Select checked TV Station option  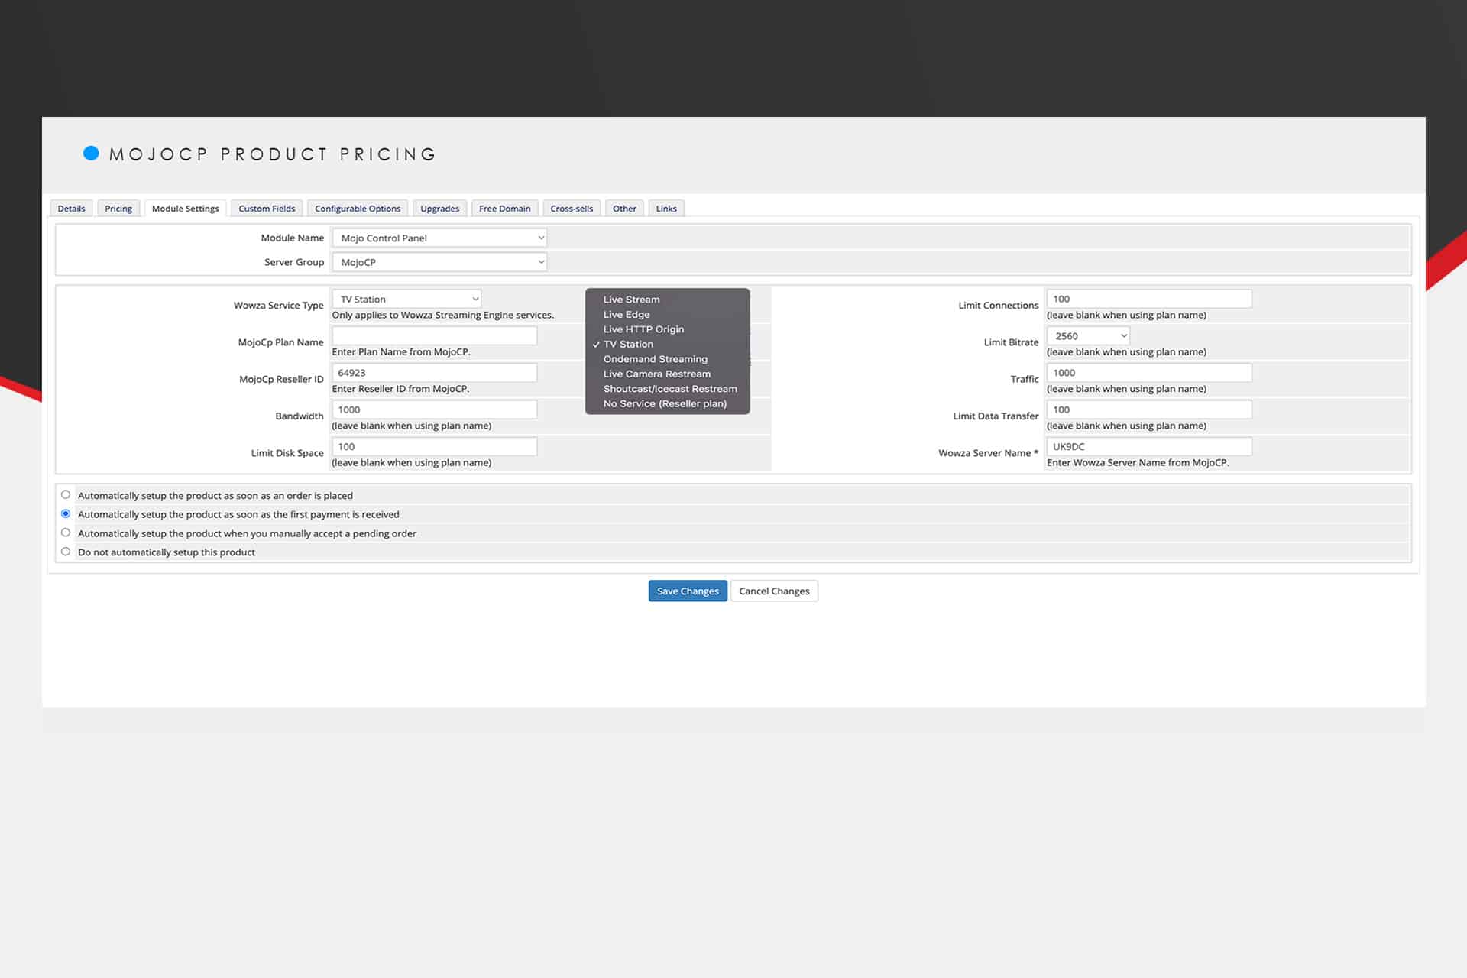click(x=628, y=344)
